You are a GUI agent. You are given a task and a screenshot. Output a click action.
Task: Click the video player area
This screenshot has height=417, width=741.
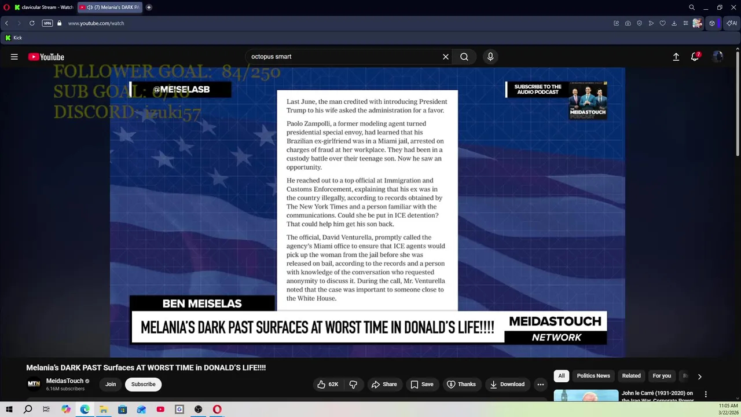tap(368, 212)
